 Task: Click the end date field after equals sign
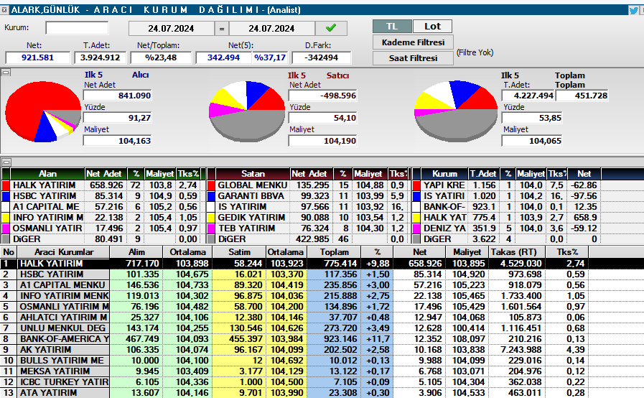271,28
